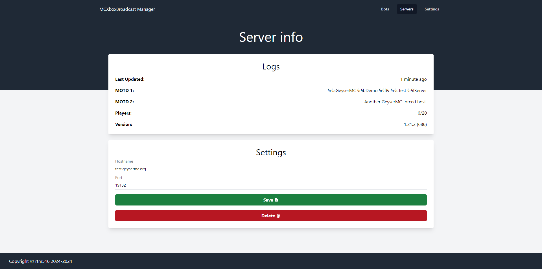Select the Servers navigation tab
The image size is (542, 269).
pos(407,9)
